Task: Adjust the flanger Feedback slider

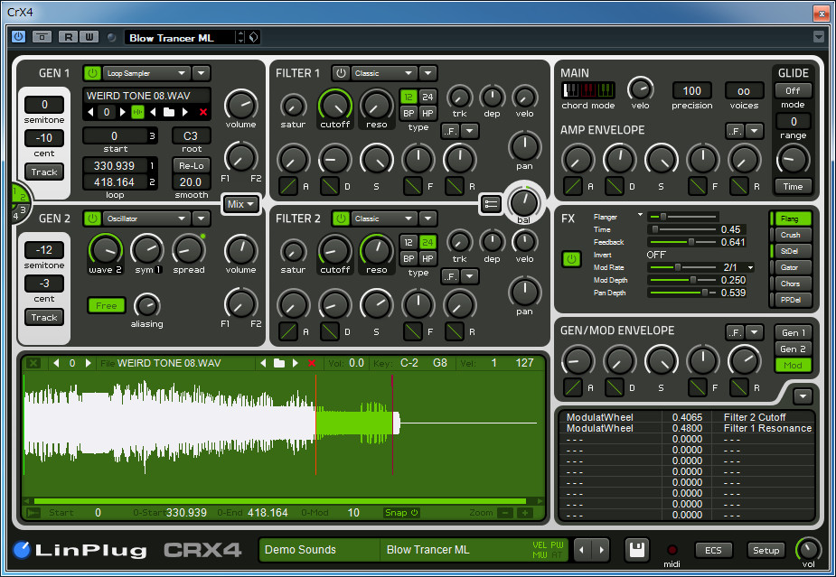Action: [x=683, y=242]
